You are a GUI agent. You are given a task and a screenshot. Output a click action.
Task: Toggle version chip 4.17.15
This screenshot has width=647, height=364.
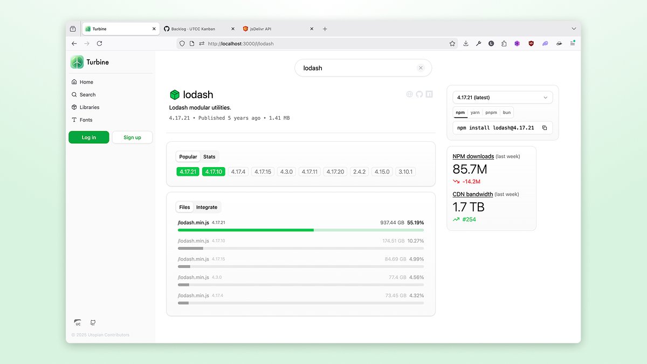(x=263, y=172)
